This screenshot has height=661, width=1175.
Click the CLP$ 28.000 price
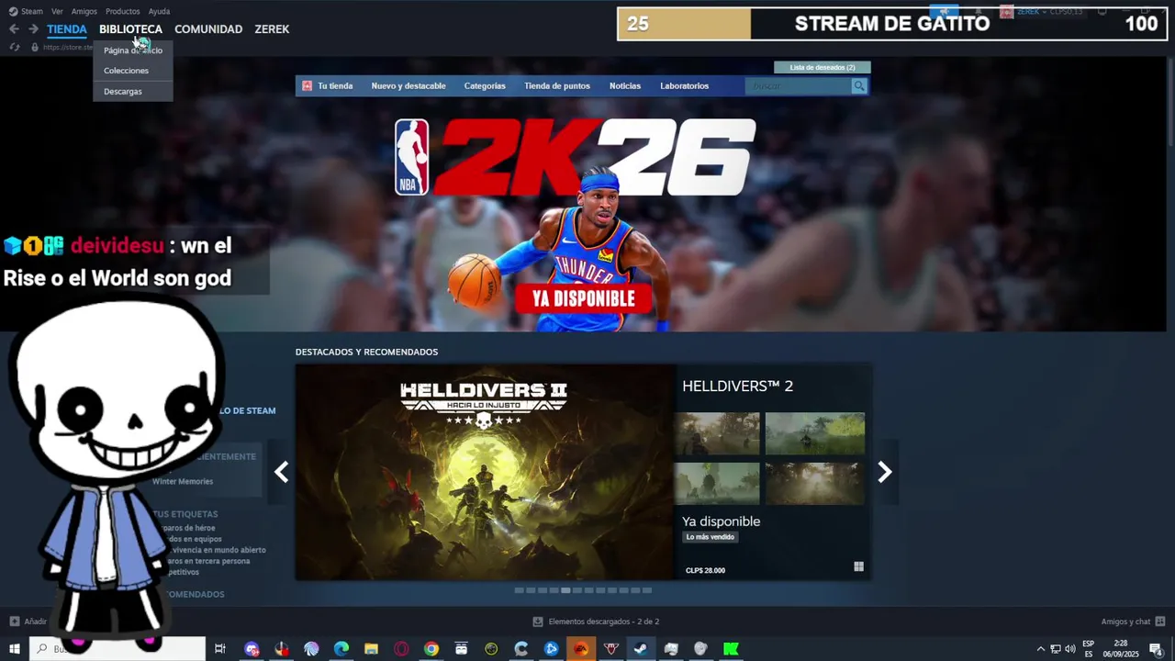705,571
